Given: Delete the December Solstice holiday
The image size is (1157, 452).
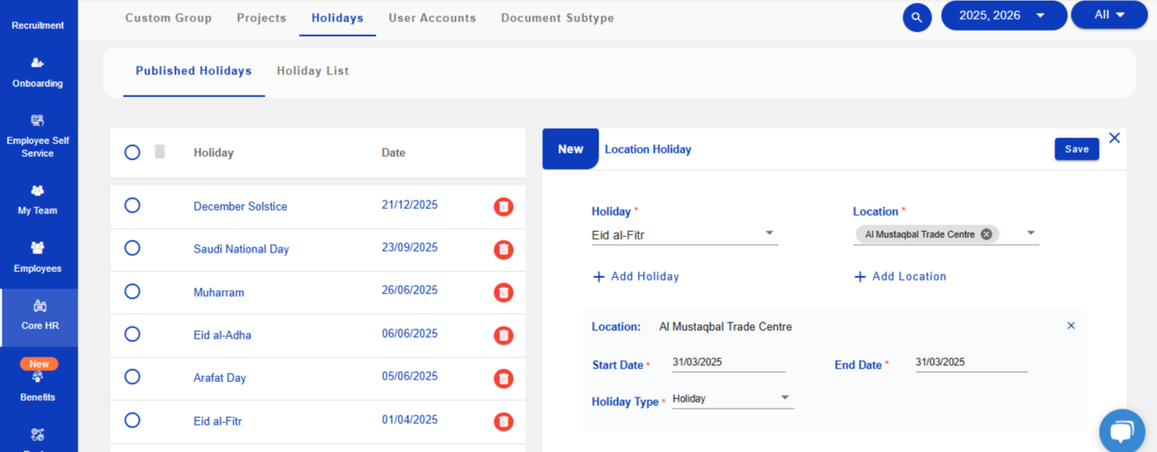Looking at the screenshot, I should [x=504, y=206].
